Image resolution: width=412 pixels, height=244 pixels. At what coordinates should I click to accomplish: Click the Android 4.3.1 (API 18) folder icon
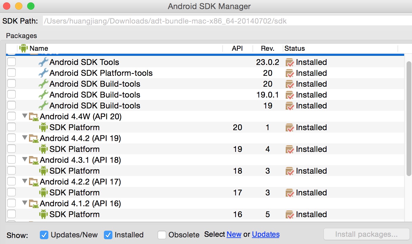pyautogui.click(x=34, y=160)
